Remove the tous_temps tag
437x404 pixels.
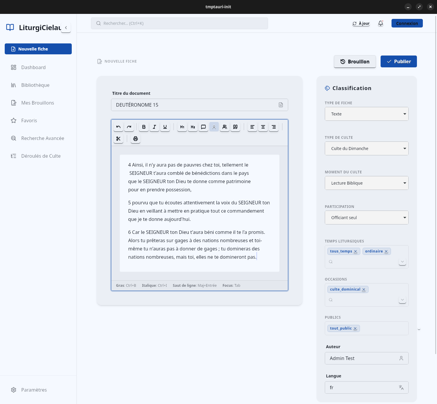click(356, 252)
